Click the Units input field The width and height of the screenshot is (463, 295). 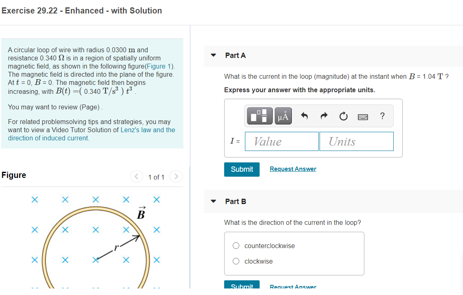(x=356, y=141)
